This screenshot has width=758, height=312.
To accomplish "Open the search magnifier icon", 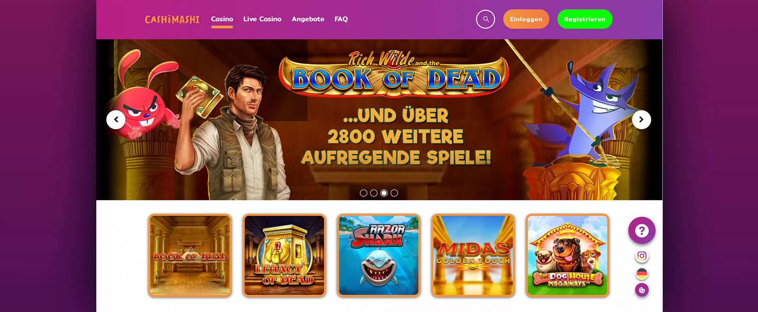I will [x=485, y=19].
